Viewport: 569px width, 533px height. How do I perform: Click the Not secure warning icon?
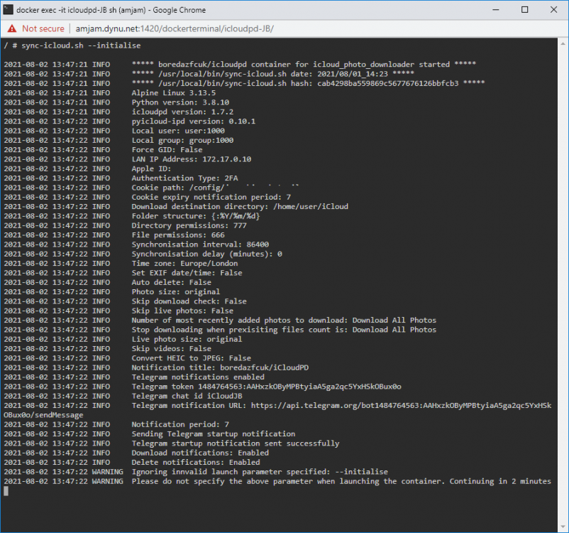click(12, 28)
